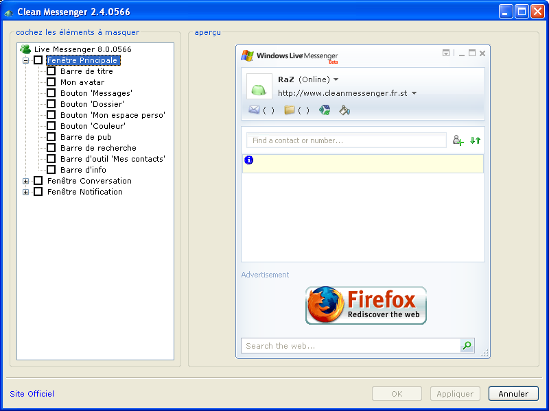Click the Find a contact or number field
This screenshot has width=549, height=411.
[347, 140]
